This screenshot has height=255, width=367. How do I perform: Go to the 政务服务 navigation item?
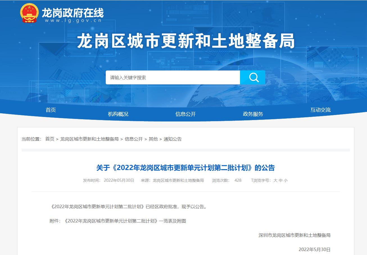[253, 114]
